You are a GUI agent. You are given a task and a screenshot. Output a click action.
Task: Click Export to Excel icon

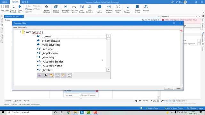pyautogui.click(x=137, y=7)
